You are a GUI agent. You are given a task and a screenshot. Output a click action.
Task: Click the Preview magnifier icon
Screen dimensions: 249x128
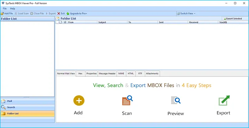(176, 100)
